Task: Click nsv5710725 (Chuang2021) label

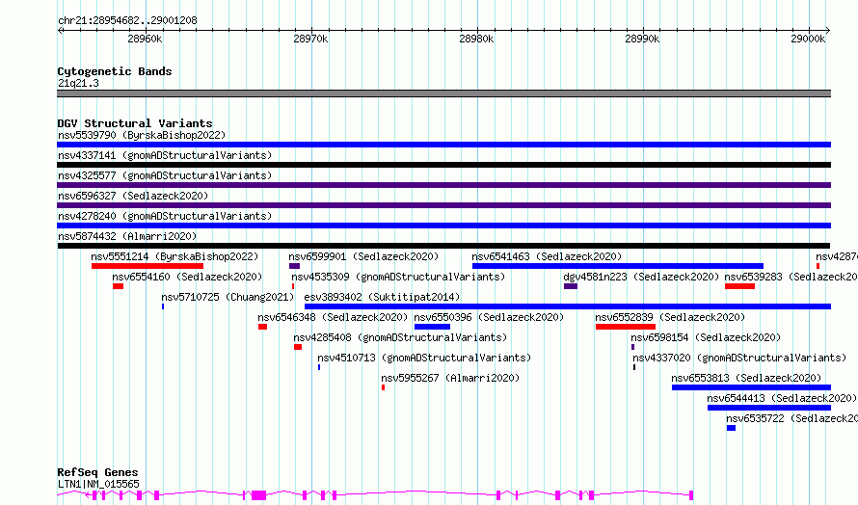Action: 228,297
